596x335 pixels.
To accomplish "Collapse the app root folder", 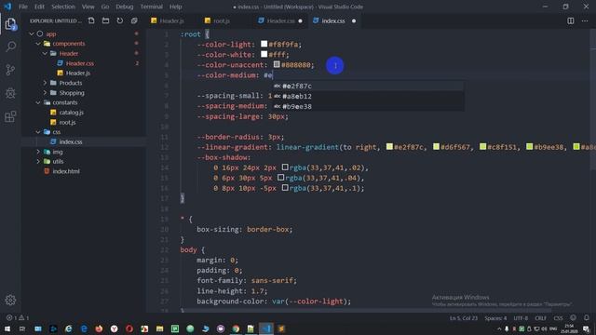I will [32, 33].
